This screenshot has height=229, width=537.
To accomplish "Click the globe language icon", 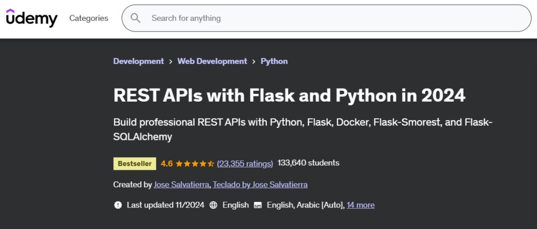I will pos(213,205).
